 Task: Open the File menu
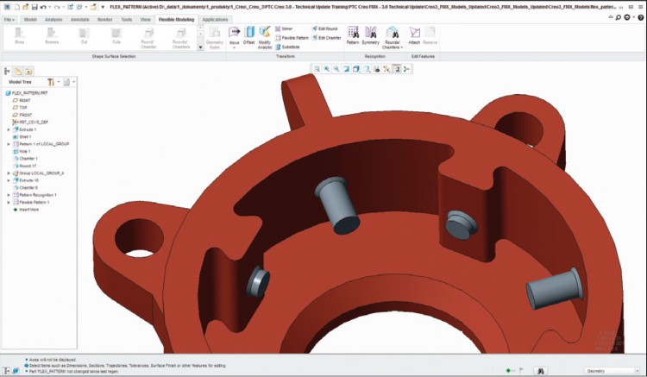pyautogui.click(x=9, y=18)
